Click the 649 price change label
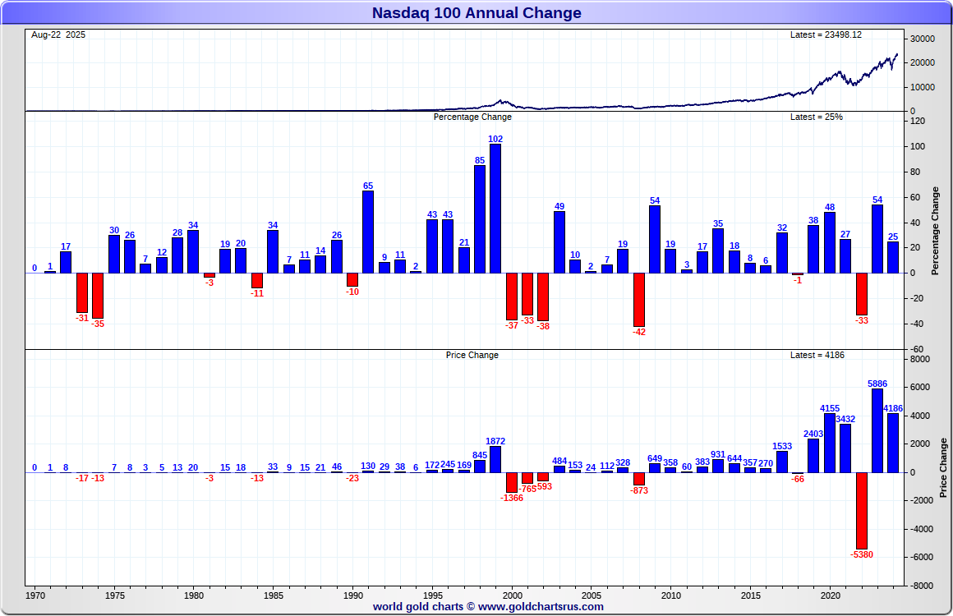The height and width of the screenshot is (616, 953). coord(655,458)
